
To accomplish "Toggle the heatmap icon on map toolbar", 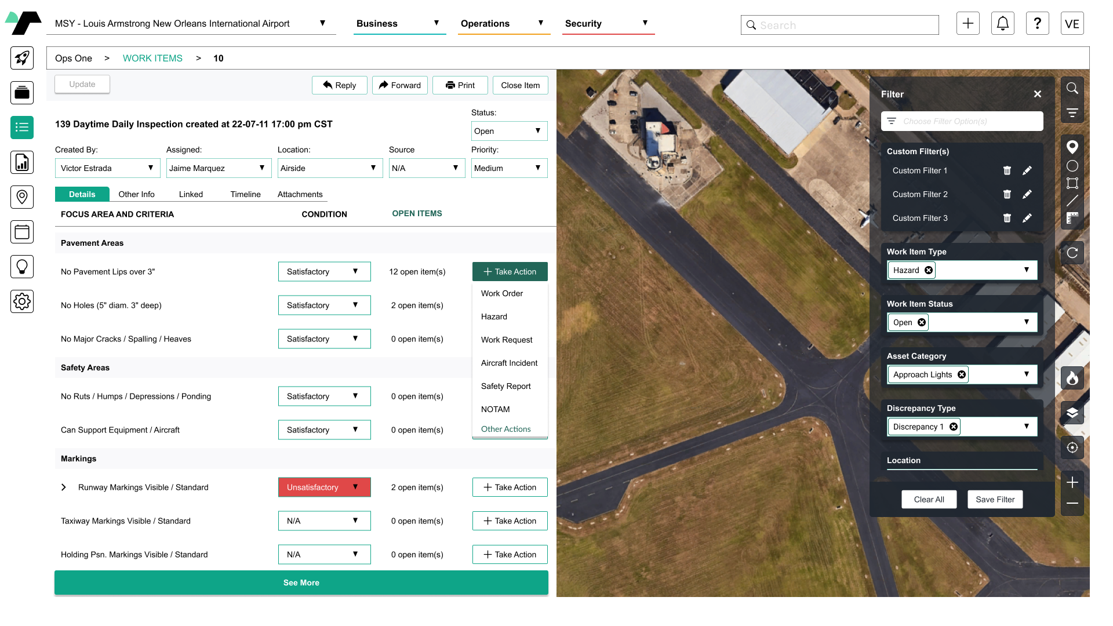I will click(1072, 378).
